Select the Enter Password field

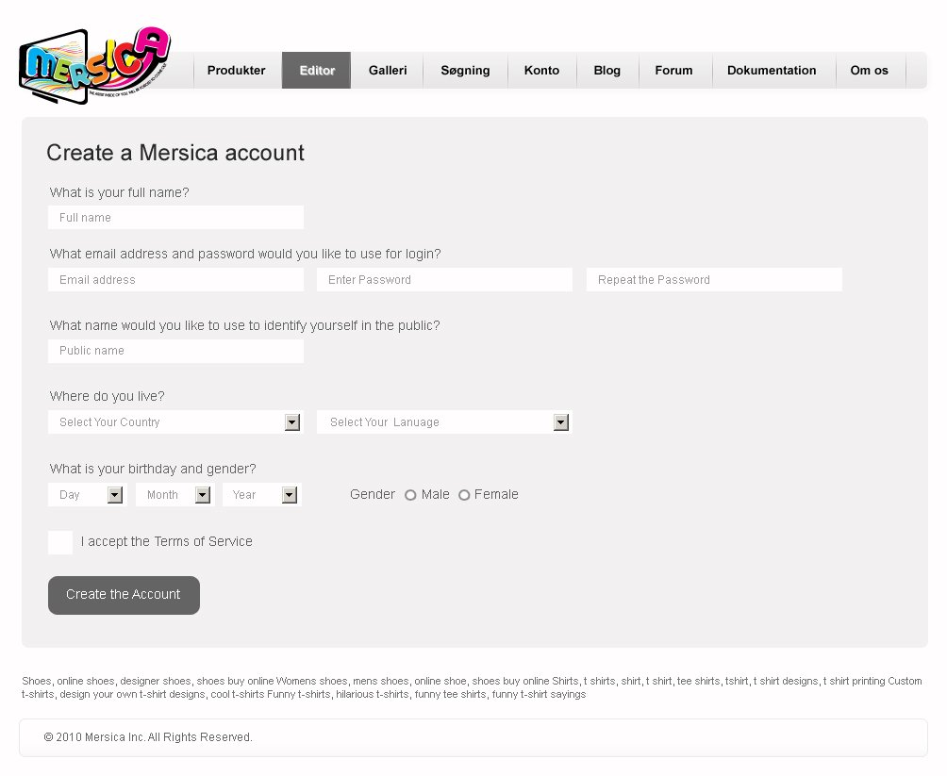444,280
